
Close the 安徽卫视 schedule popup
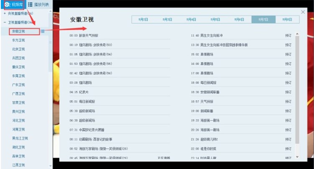pos(303,12)
